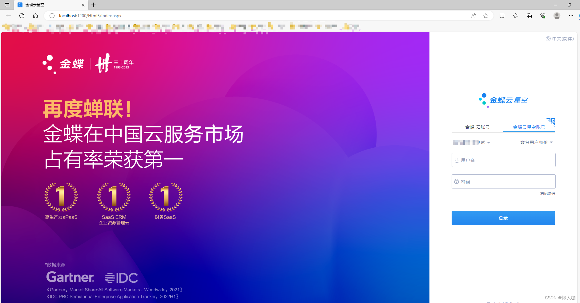This screenshot has width=580, height=303.
Task: Open the browser profile avatar
Action: point(557,16)
